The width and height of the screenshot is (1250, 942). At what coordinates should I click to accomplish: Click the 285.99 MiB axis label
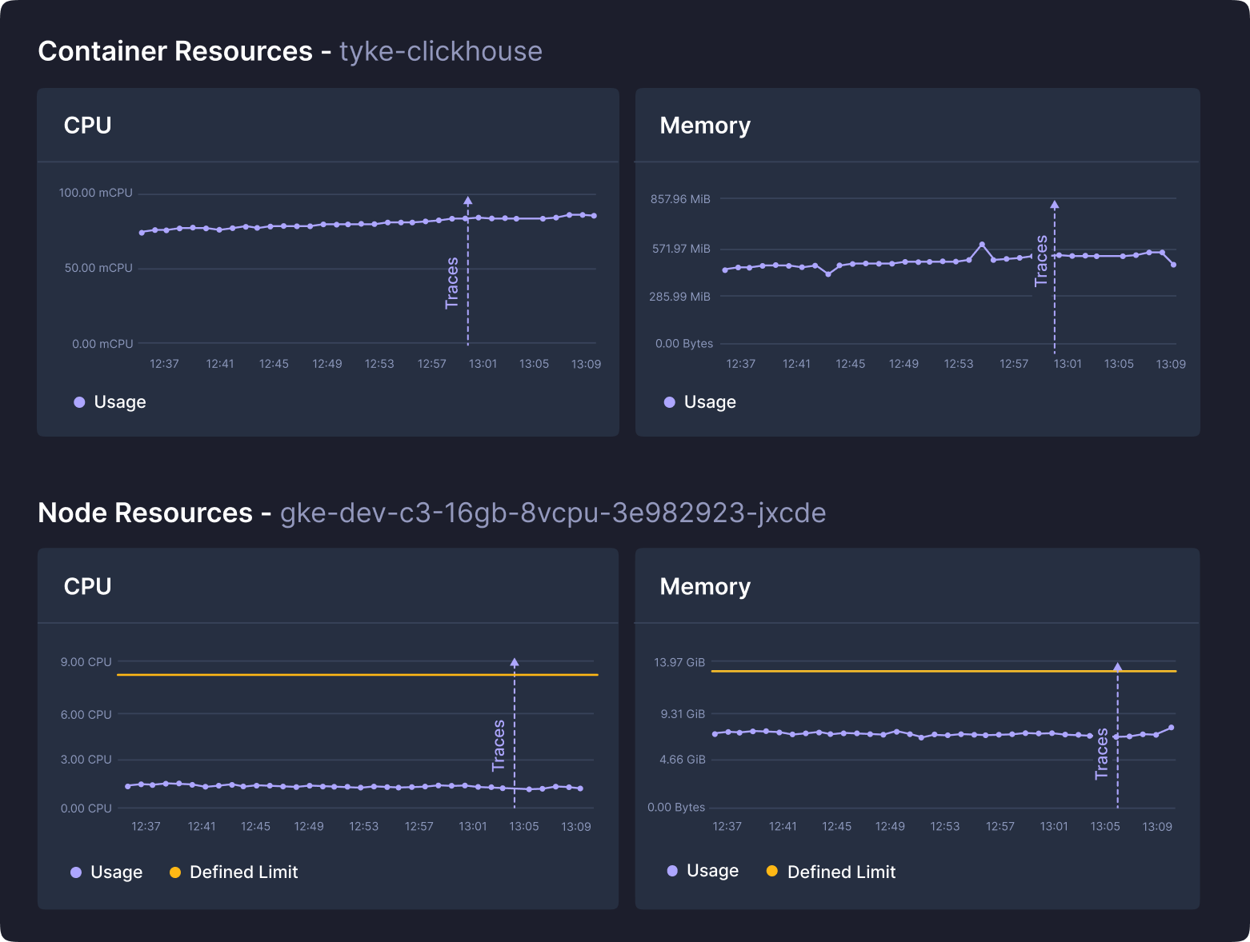(679, 297)
